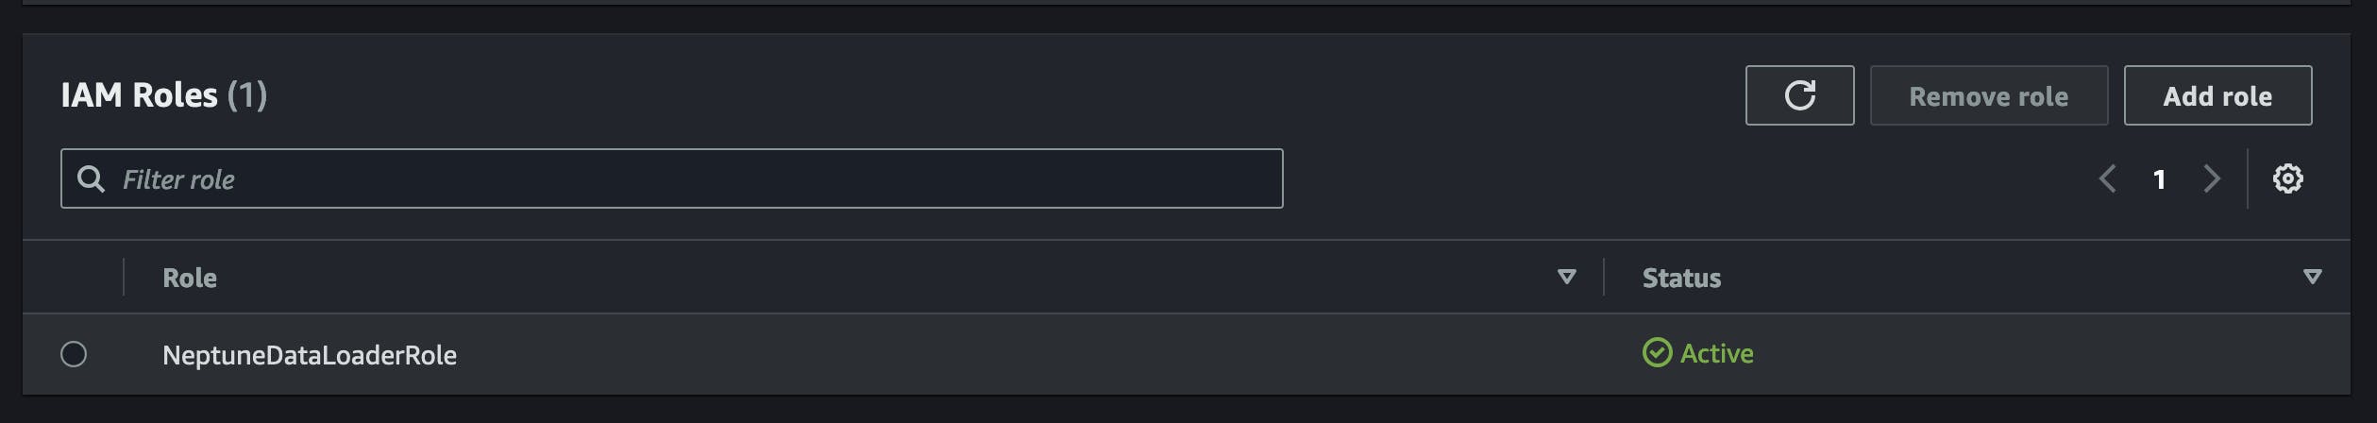
Task: Click the Status column header label
Action: point(1681,278)
